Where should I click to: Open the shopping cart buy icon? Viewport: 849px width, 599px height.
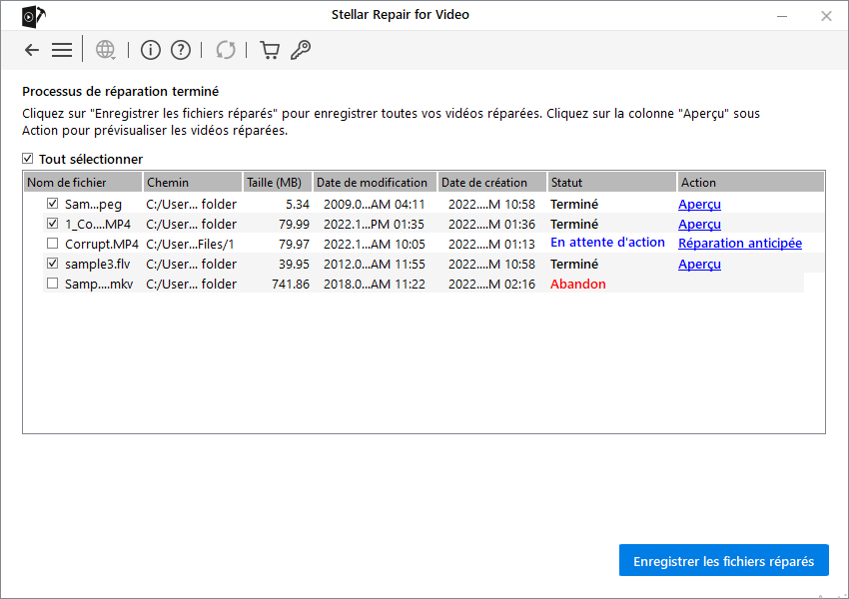[x=270, y=50]
